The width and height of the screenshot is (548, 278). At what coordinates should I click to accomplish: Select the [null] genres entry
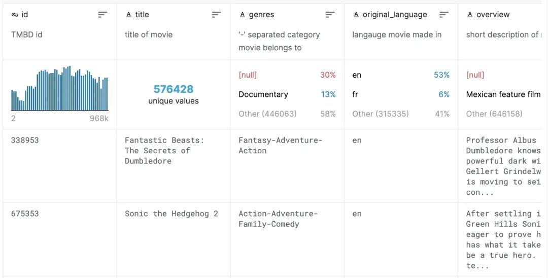pyautogui.click(x=248, y=75)
